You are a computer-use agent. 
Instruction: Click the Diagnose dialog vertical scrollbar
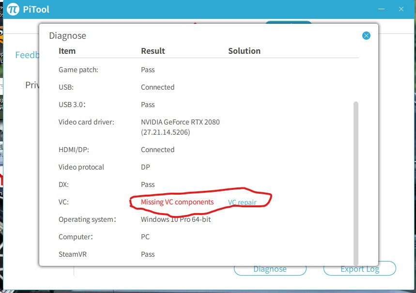pos(356,183)
